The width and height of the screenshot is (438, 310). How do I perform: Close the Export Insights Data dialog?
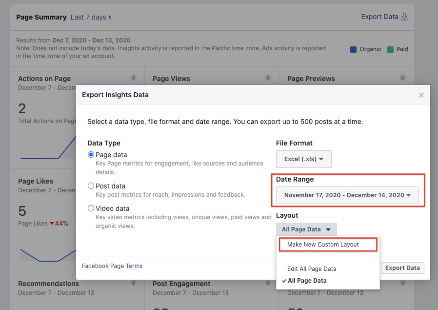421,95
